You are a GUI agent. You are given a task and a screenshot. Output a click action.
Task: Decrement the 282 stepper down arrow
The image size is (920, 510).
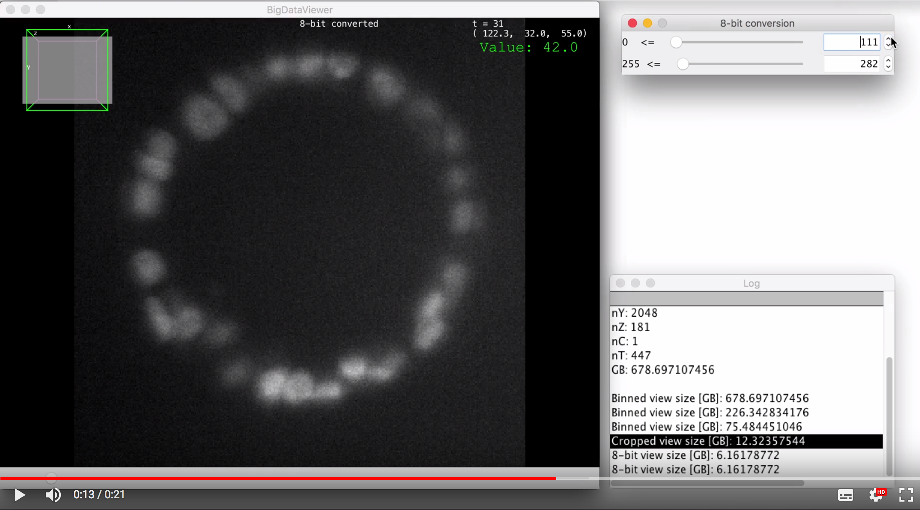tap(888, 67)
